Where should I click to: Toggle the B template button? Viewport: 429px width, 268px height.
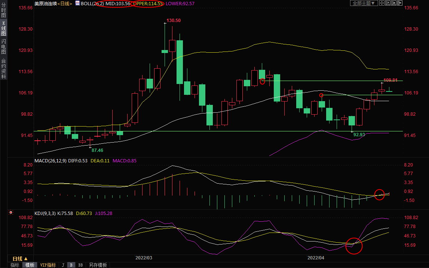[71, 265]
